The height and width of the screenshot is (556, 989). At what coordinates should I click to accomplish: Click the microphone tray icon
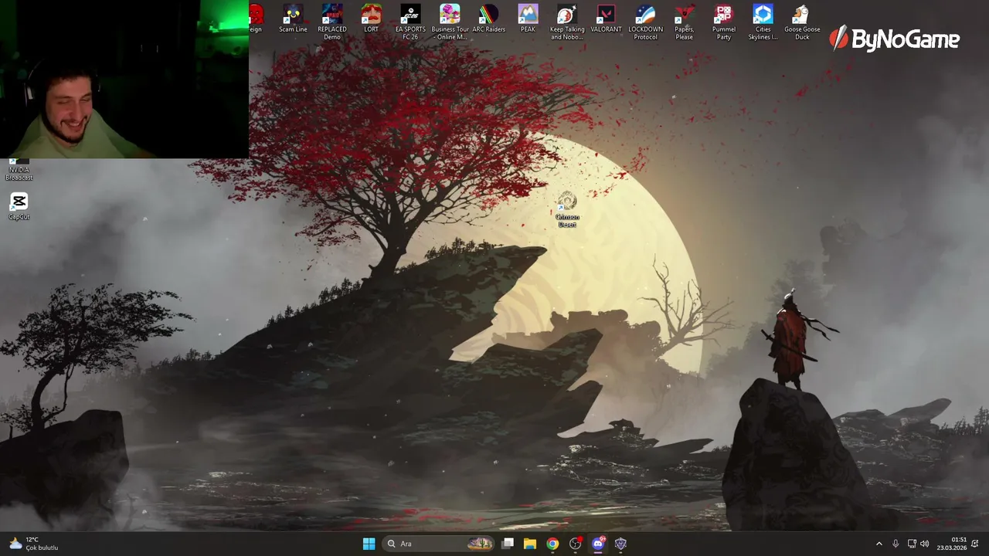point(896,544)
